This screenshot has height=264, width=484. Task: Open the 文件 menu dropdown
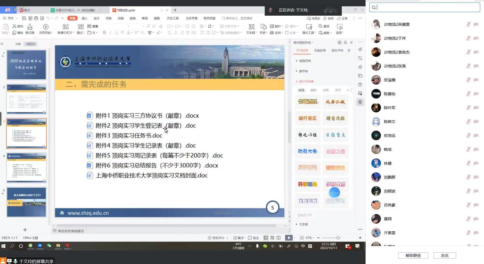pyautogui.click(x=10, y=18)
